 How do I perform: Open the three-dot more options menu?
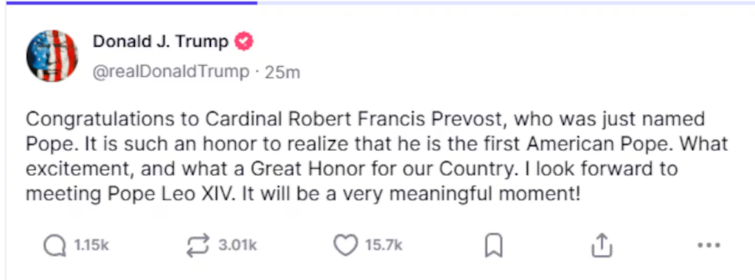point(709,245)
